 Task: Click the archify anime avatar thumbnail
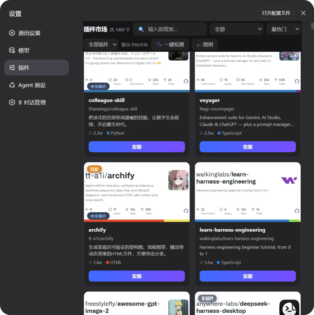[x=178, y=180]
